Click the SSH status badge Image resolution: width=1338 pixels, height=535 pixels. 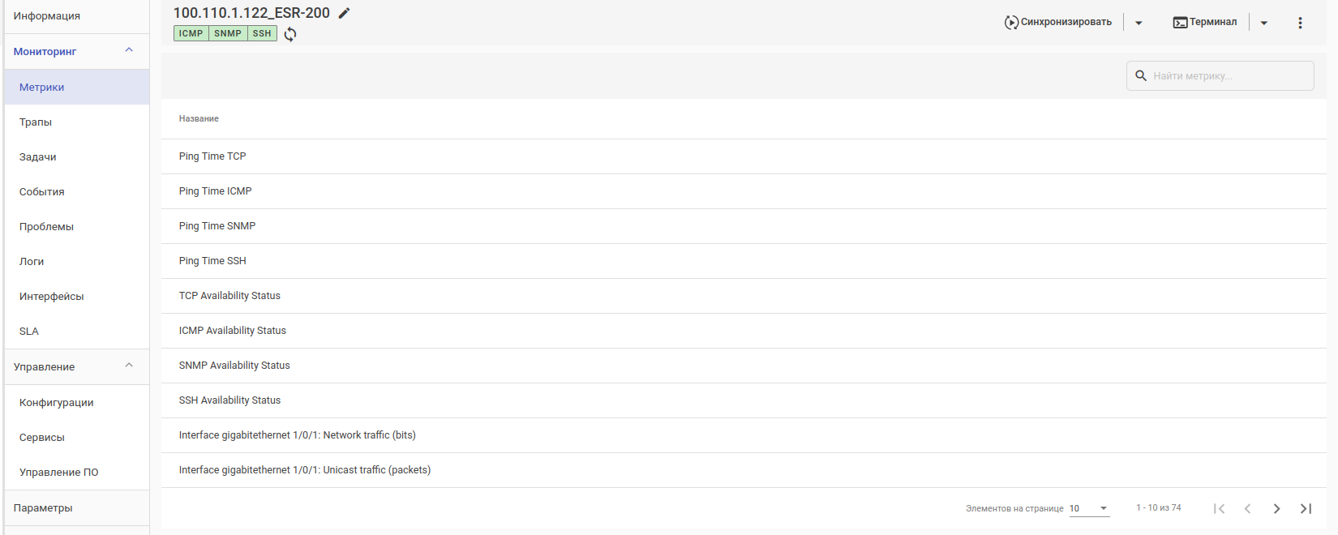262,33
